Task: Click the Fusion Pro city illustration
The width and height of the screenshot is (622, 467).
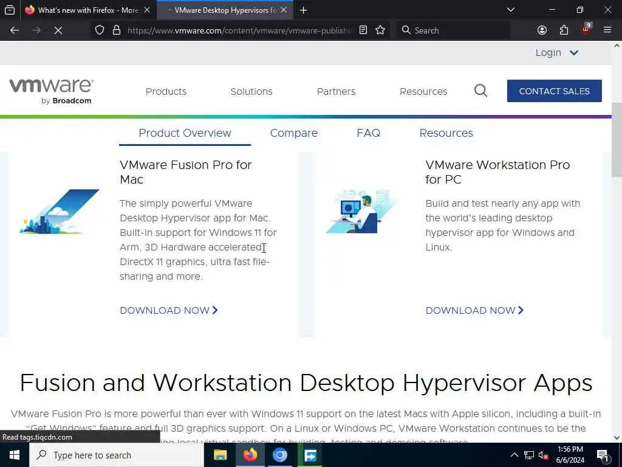Action: (x=60, y=211)
